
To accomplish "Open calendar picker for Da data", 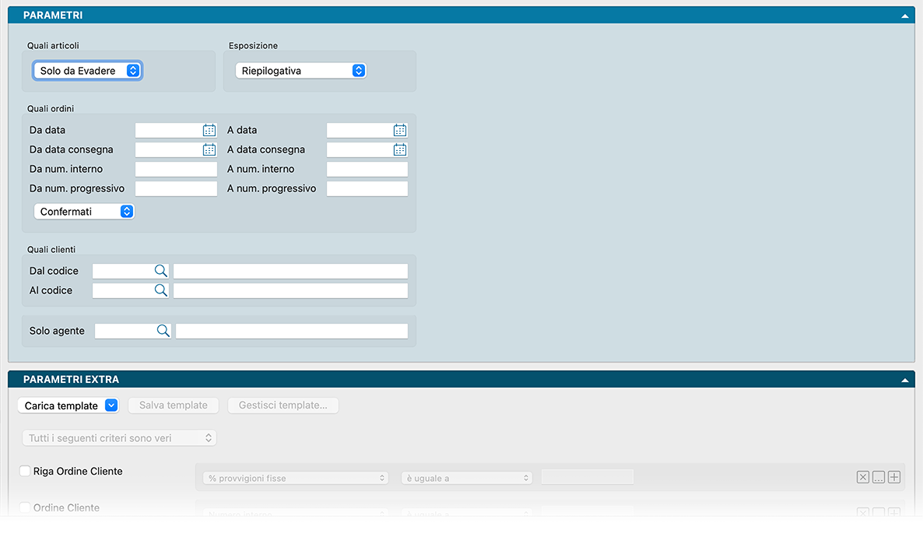I will click(209, 131).
